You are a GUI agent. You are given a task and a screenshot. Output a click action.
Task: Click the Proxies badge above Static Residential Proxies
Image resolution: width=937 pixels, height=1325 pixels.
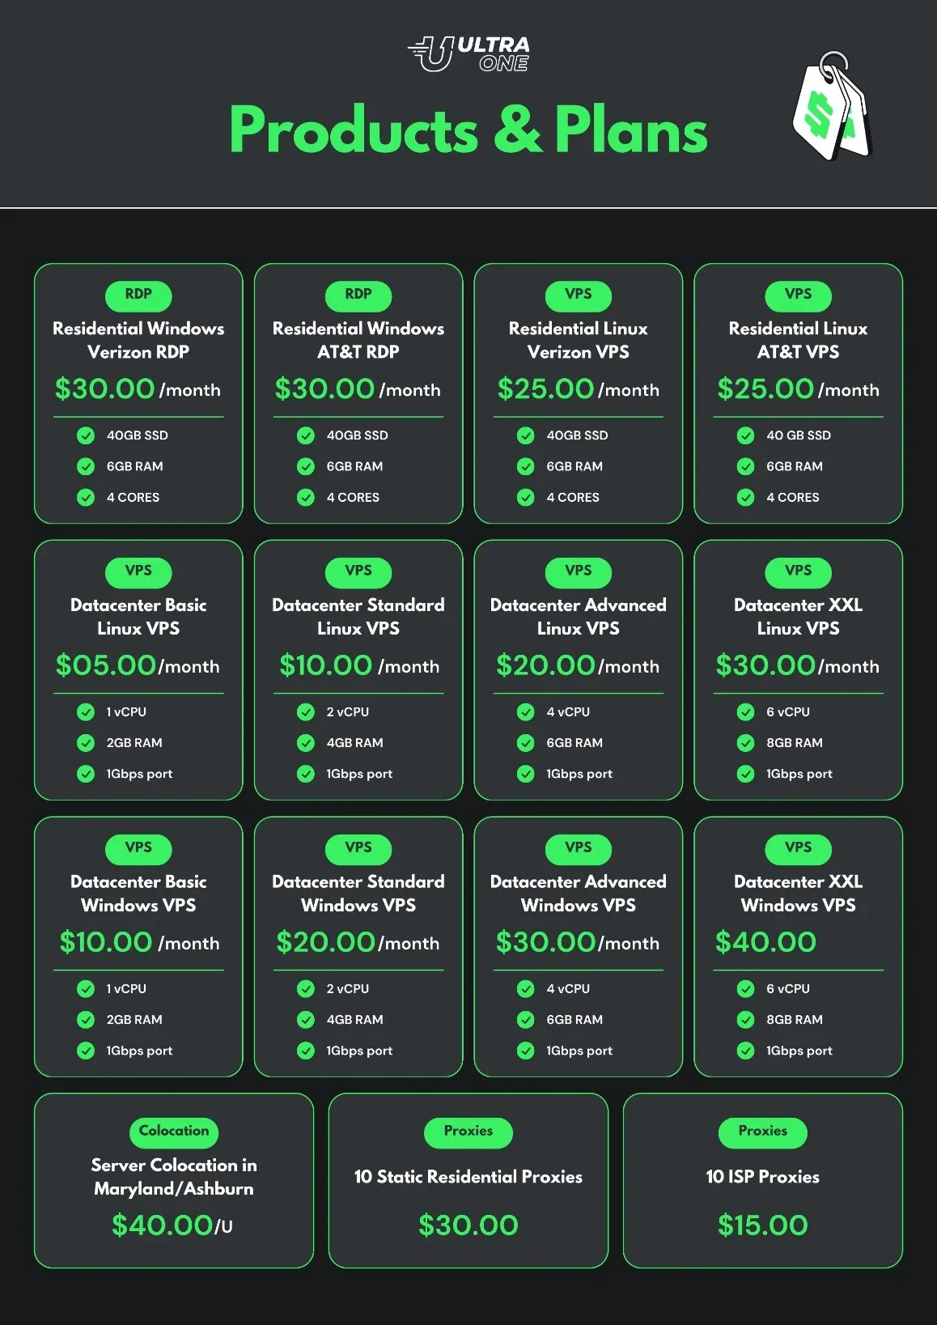(x=468, y=1132)
